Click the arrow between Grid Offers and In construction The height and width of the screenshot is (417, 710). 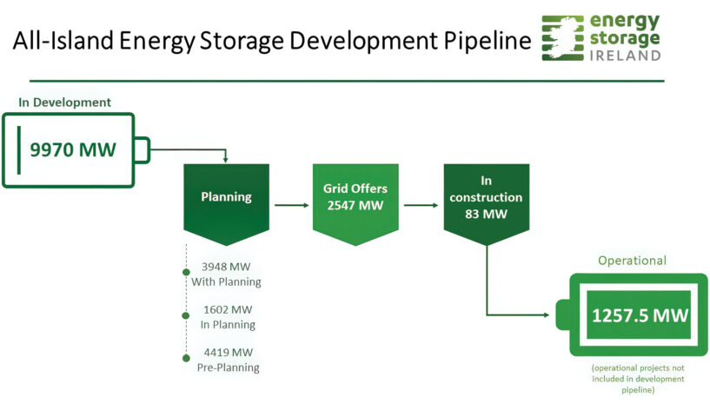coord(421,206)
